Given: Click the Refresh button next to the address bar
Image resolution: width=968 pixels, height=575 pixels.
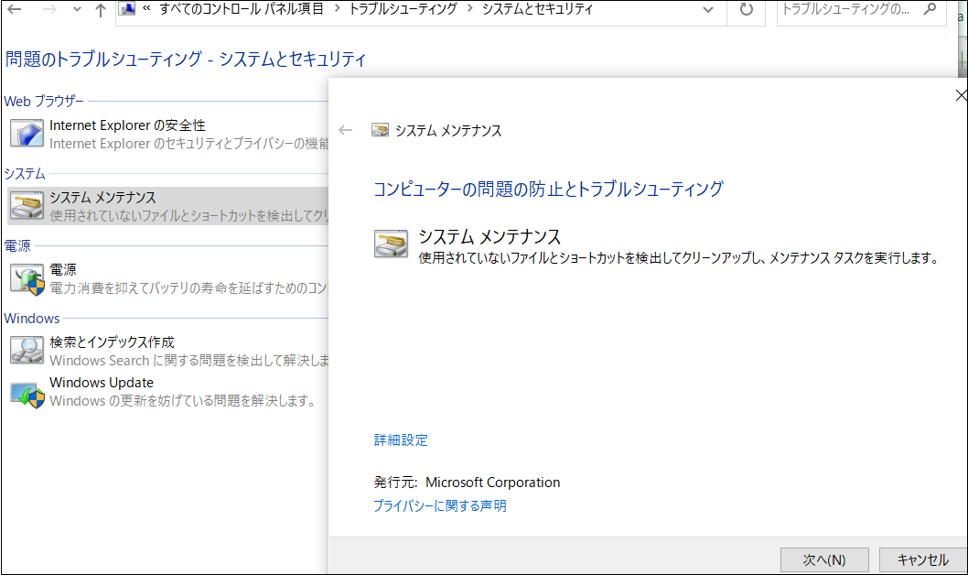Looking at the screenshot, I should 747,10.
